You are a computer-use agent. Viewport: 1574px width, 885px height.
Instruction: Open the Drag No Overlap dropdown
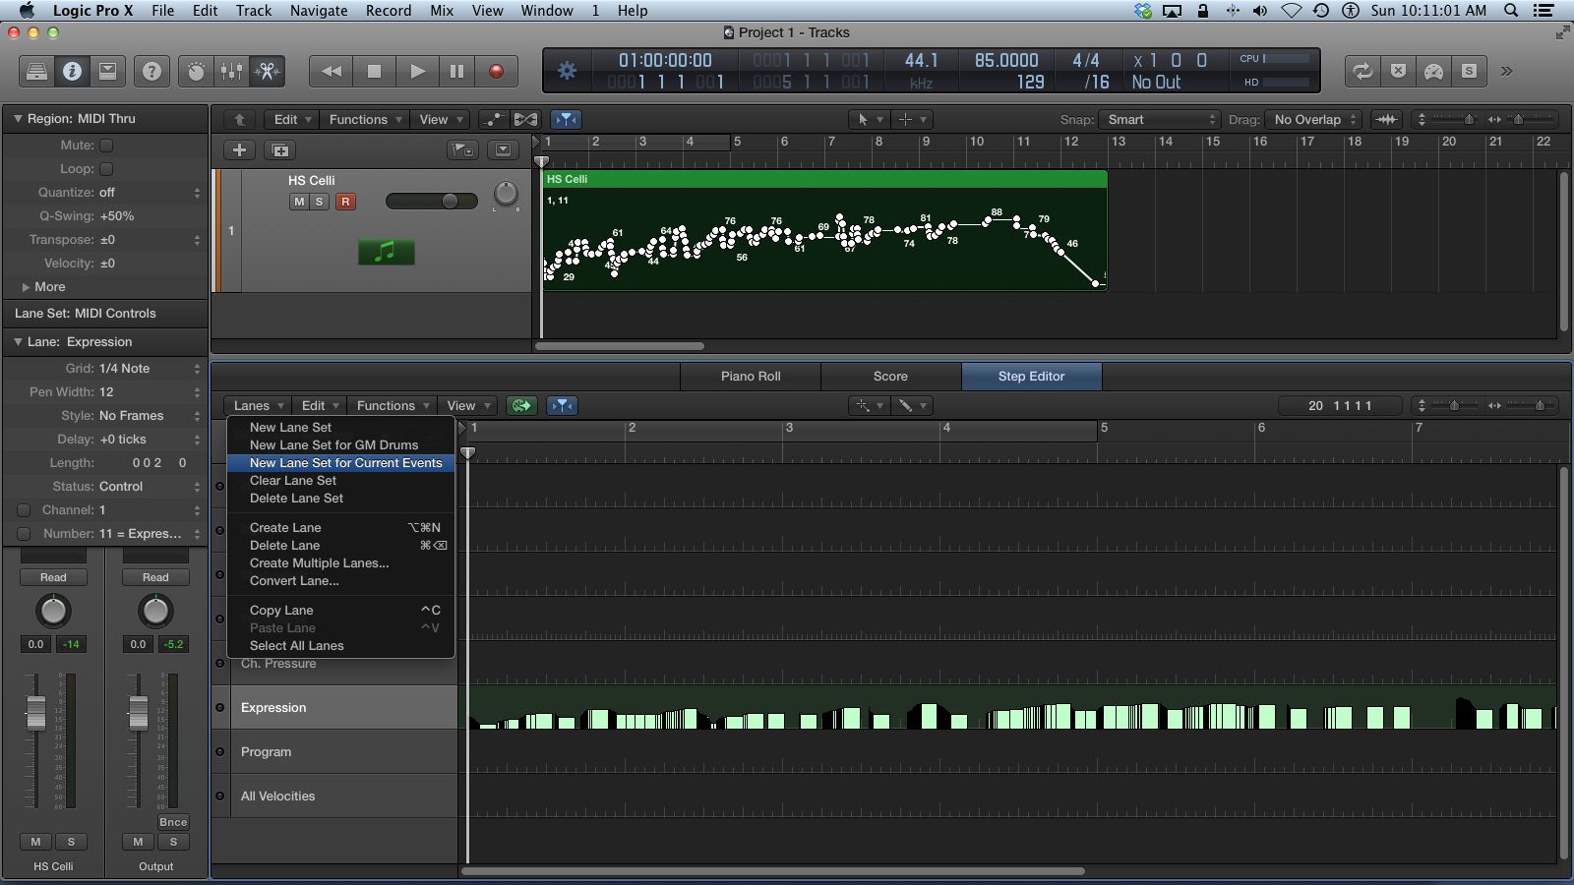point(1312,119)
